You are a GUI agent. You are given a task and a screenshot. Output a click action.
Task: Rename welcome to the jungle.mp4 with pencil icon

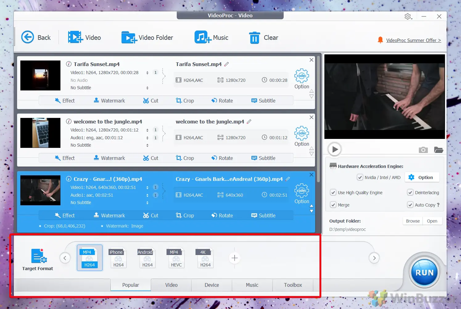(x=249, y=122)
